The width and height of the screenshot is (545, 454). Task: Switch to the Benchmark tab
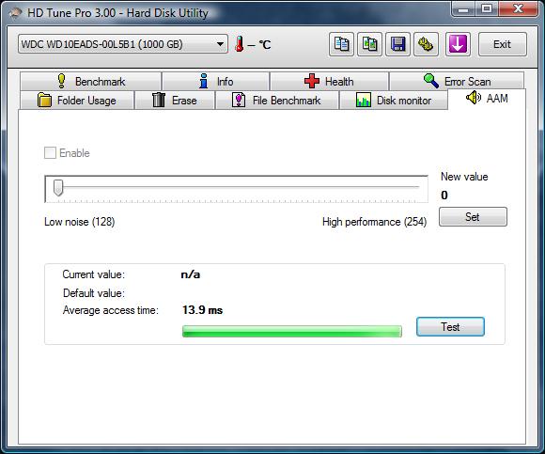[91, 82]
